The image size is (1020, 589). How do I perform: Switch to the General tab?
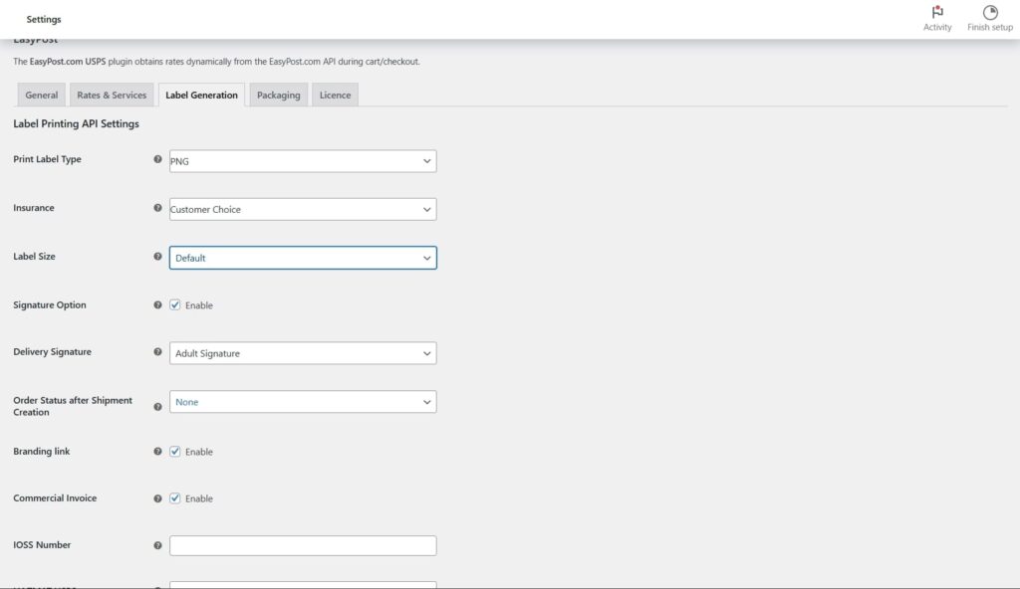tap(41, 95)
